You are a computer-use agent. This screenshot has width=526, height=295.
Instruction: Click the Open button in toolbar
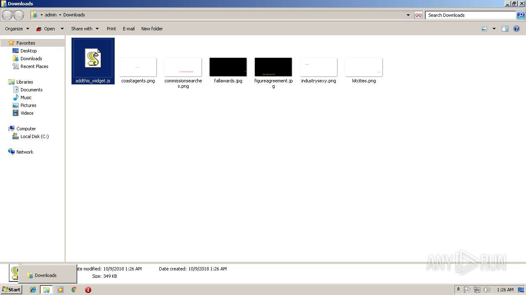[x=46, y=29]
